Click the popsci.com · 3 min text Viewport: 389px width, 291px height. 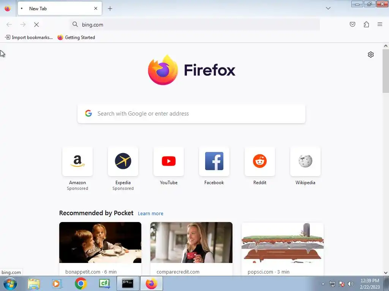pos(269,272)
